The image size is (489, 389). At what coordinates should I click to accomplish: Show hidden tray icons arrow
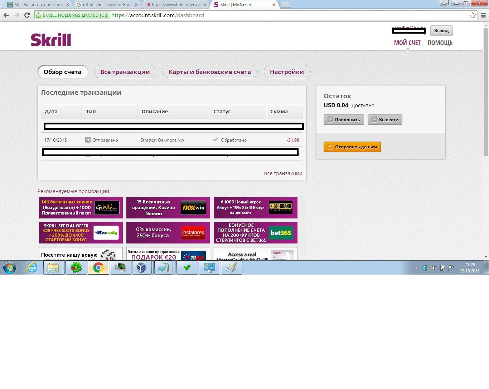416,268
